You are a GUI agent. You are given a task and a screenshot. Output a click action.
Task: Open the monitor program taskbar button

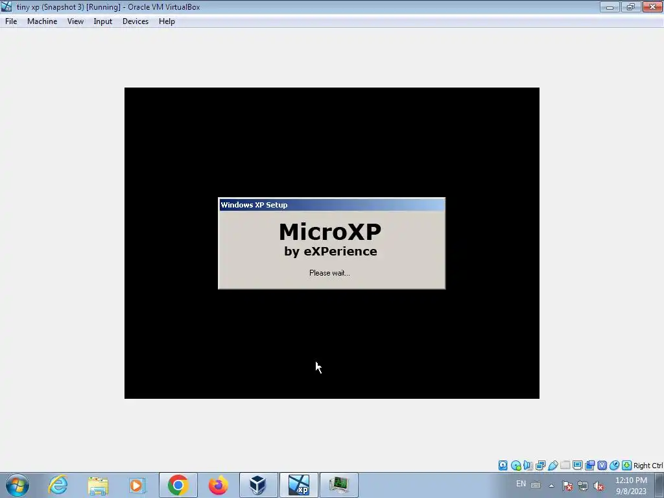tap(338, 485)
